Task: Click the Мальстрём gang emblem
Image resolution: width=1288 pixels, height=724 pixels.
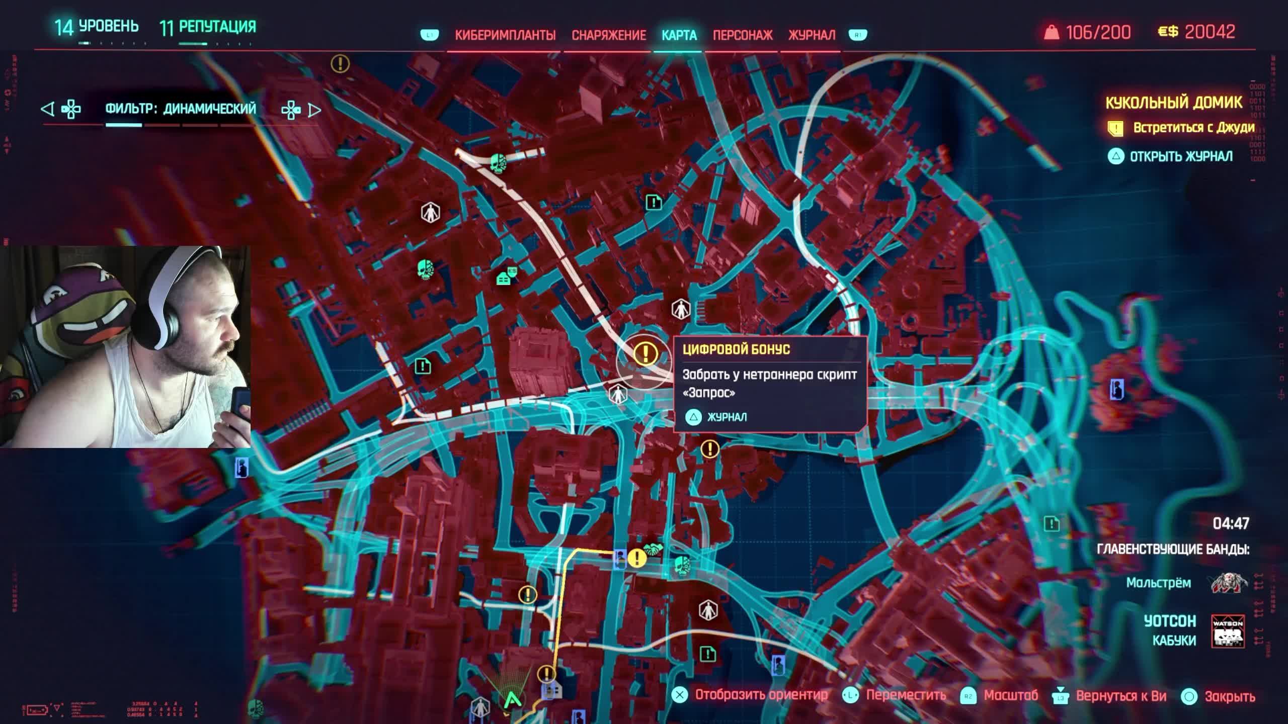Action: pos(1228,583)
